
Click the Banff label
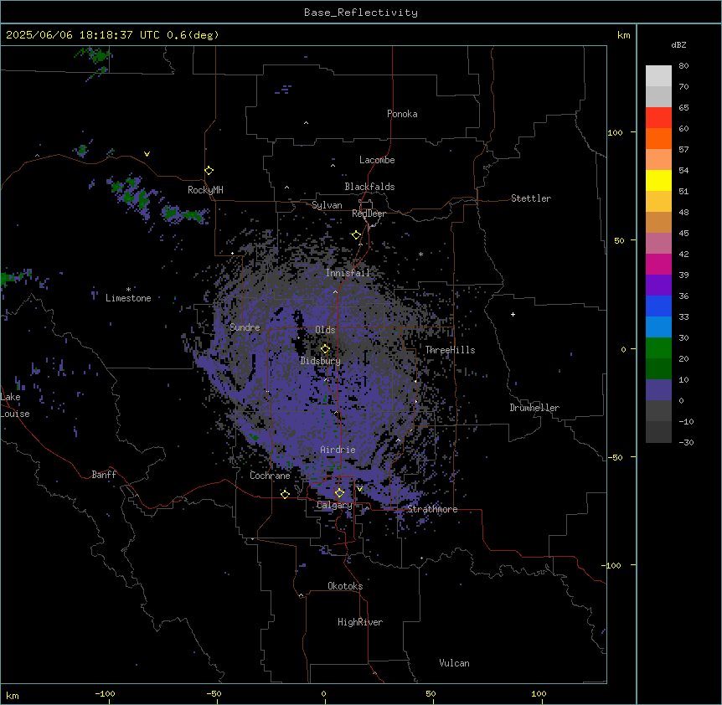[x=104, y=475]
